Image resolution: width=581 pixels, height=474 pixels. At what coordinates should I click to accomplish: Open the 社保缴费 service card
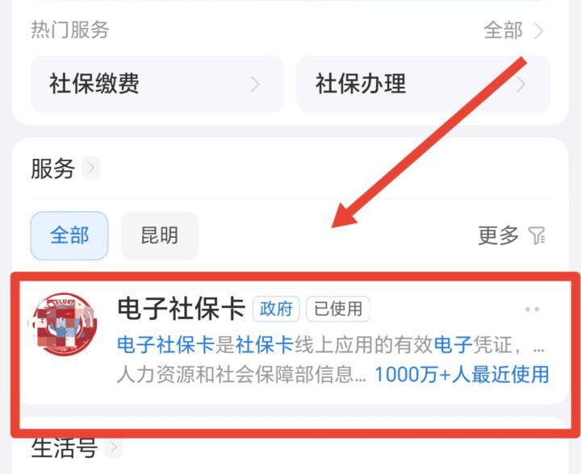(157, 84)
